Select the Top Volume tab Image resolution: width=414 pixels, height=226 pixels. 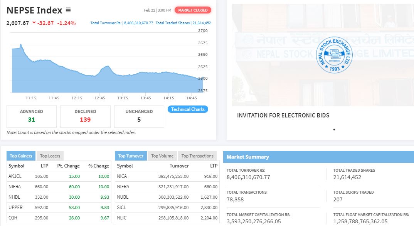[x=162, y=156]
